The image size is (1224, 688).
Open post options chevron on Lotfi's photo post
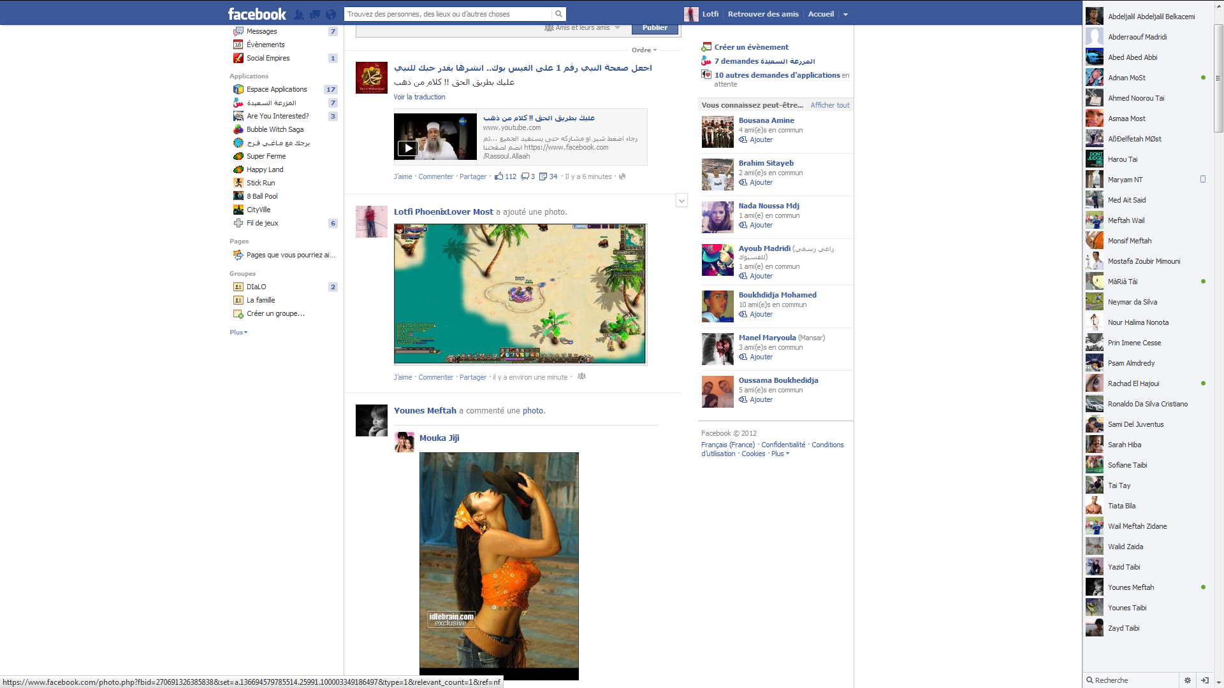click(681, 201)
